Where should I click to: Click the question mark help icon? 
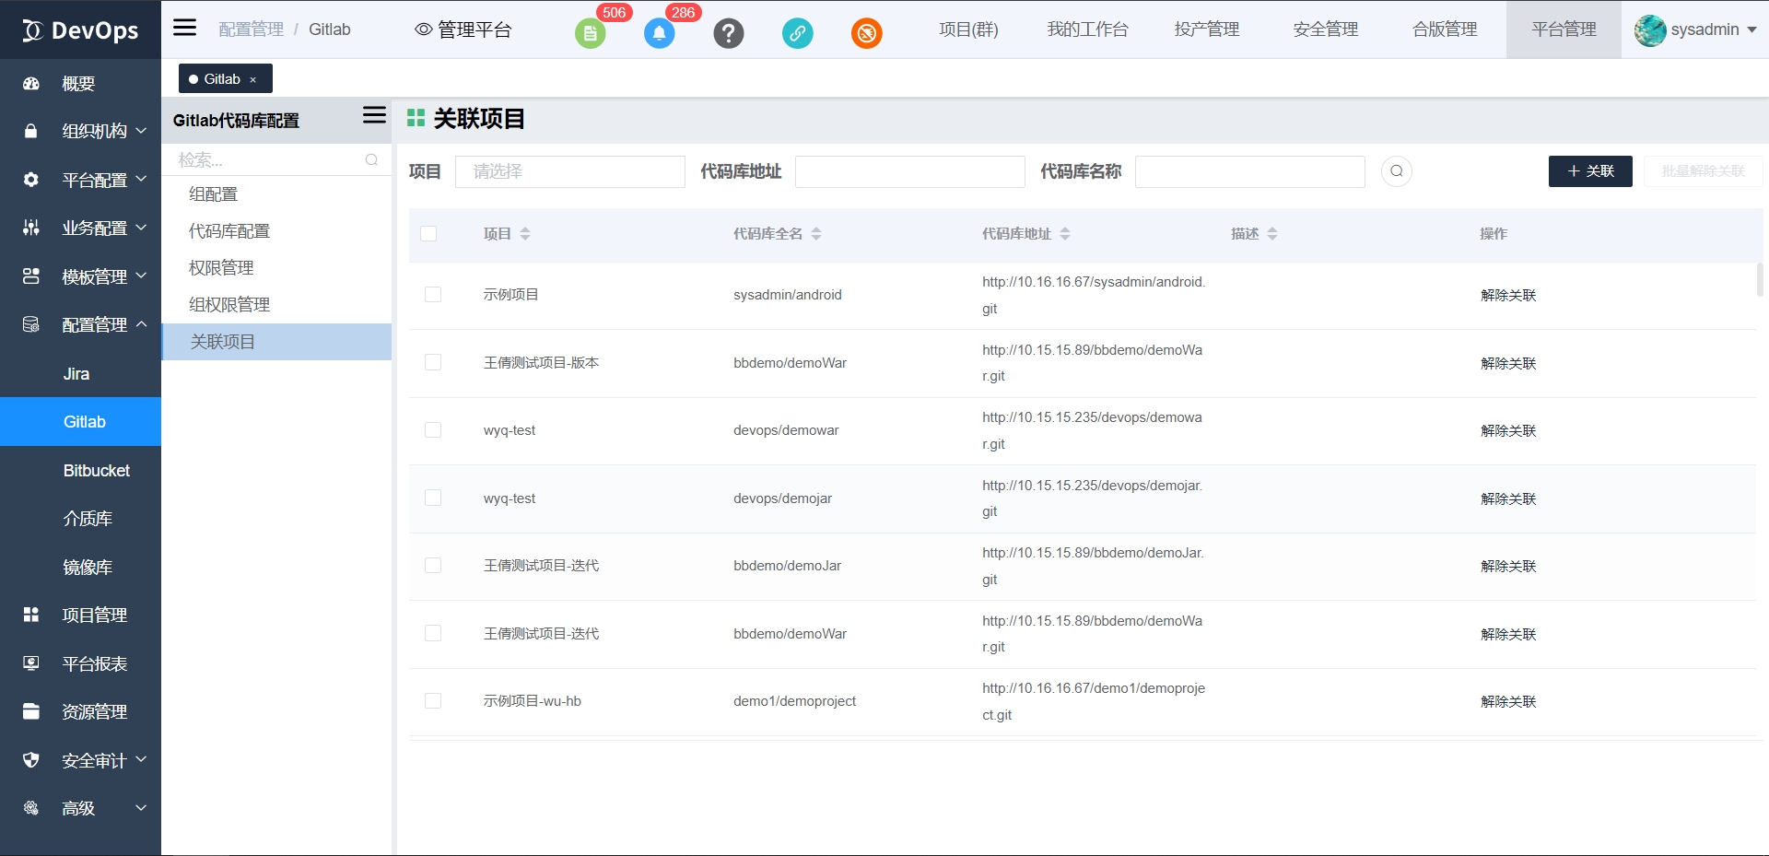click(728, 34)
